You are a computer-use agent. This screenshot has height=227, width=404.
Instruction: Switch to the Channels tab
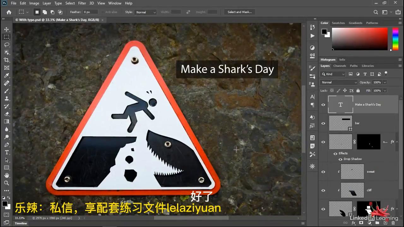[340, 66]
